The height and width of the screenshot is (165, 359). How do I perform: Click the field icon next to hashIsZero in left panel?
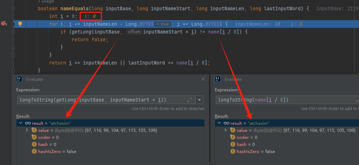(34, 151)
